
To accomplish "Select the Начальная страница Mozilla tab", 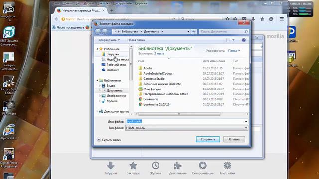I will click(81, 11).
